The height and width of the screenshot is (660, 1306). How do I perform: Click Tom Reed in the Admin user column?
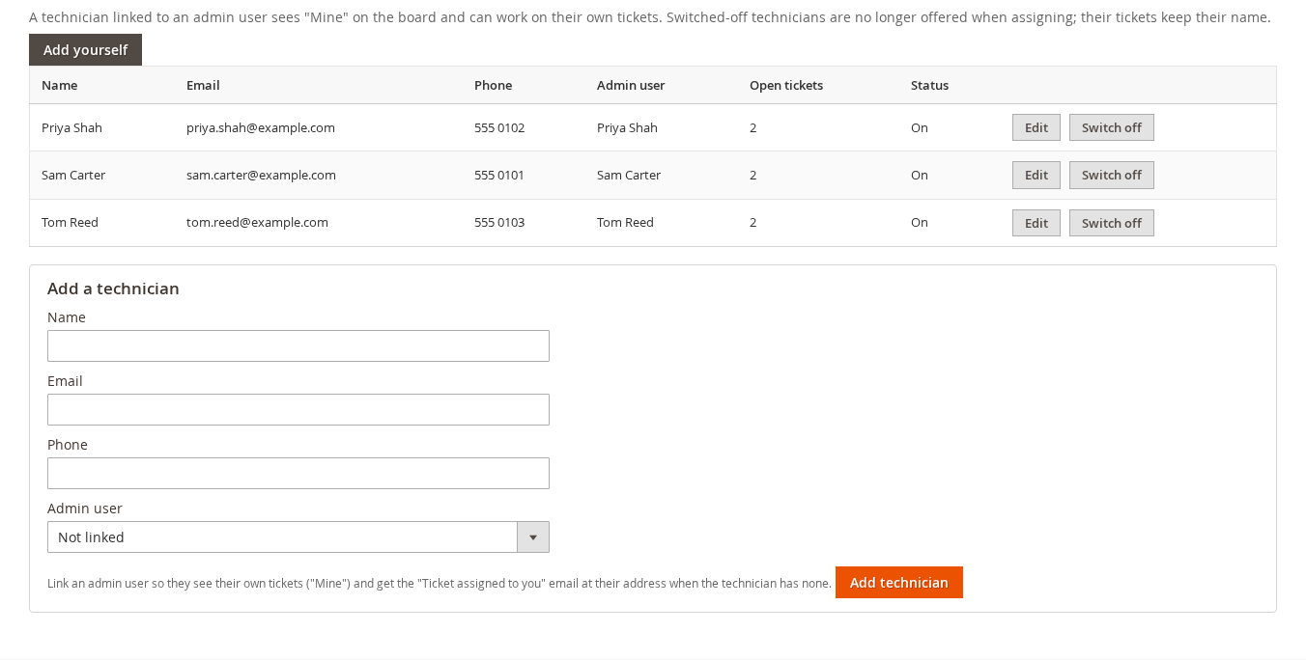click(625, 222)
